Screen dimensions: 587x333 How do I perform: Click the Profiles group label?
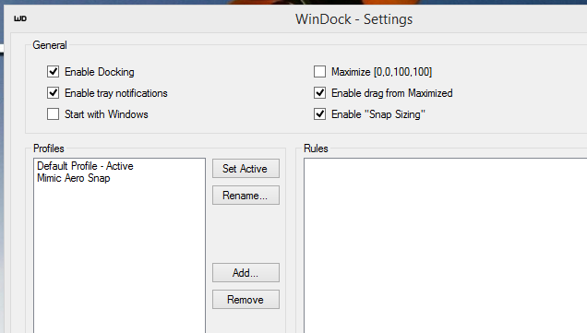[x=49, y=149]
